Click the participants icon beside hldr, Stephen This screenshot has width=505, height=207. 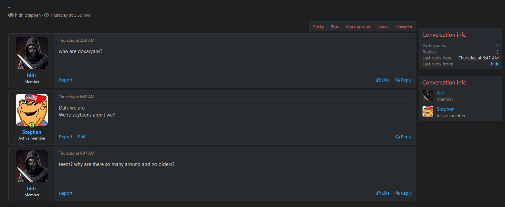(11, 15)
